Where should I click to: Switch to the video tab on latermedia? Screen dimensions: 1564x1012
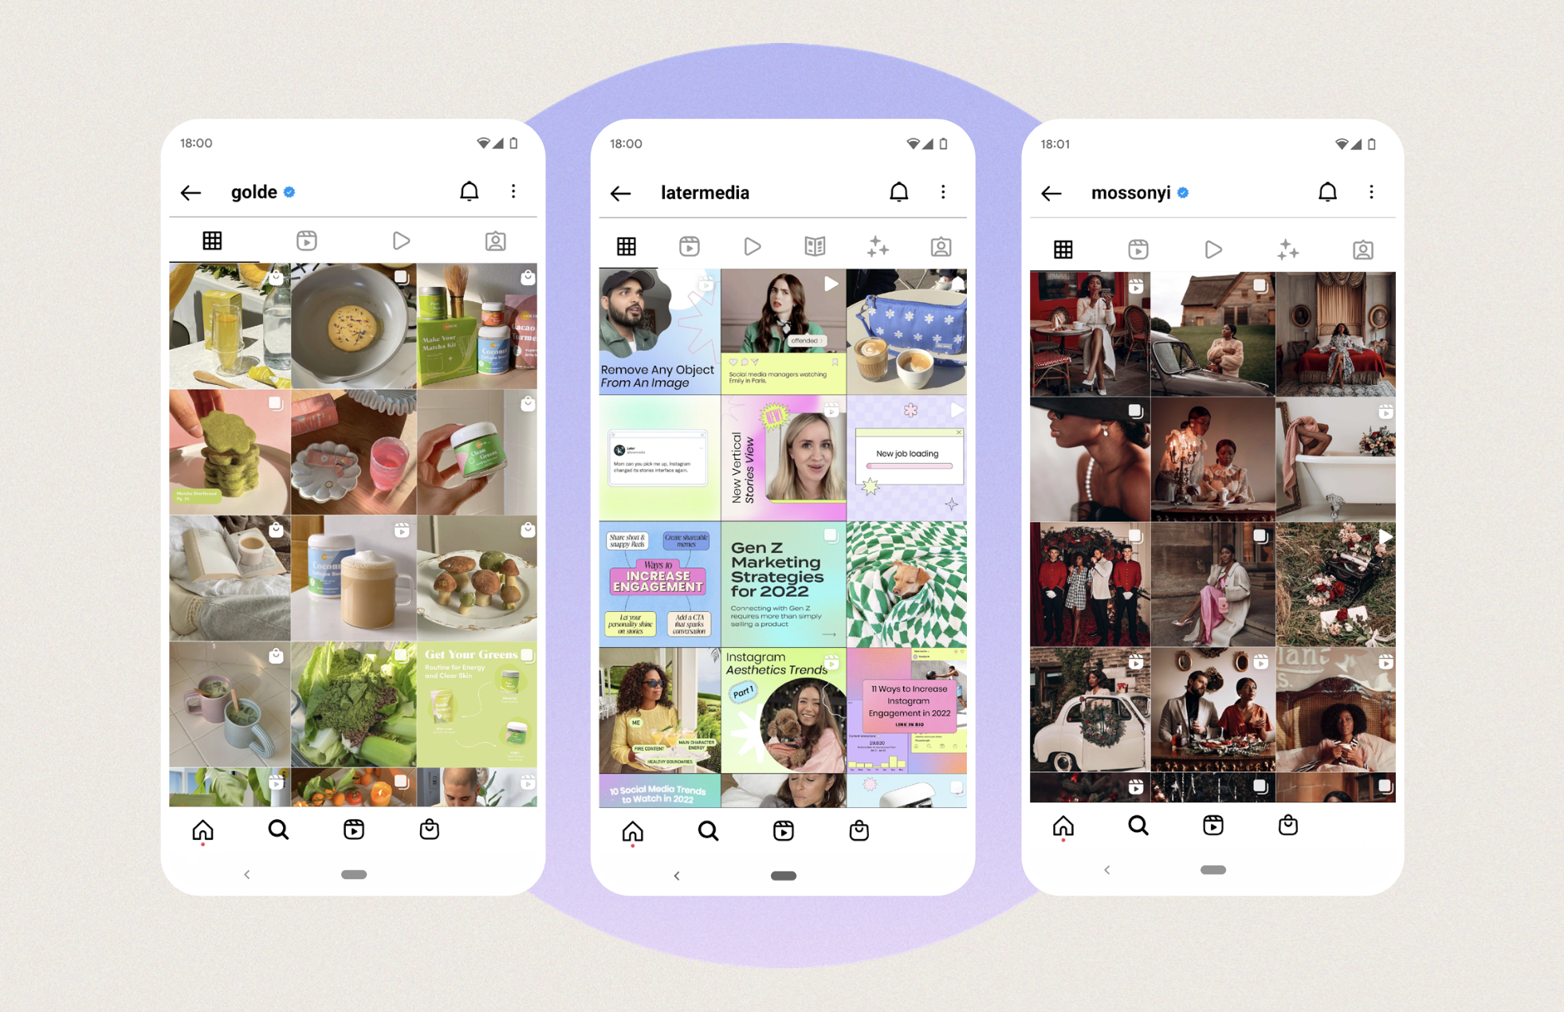pyautogui.click(x=751, y=245)
